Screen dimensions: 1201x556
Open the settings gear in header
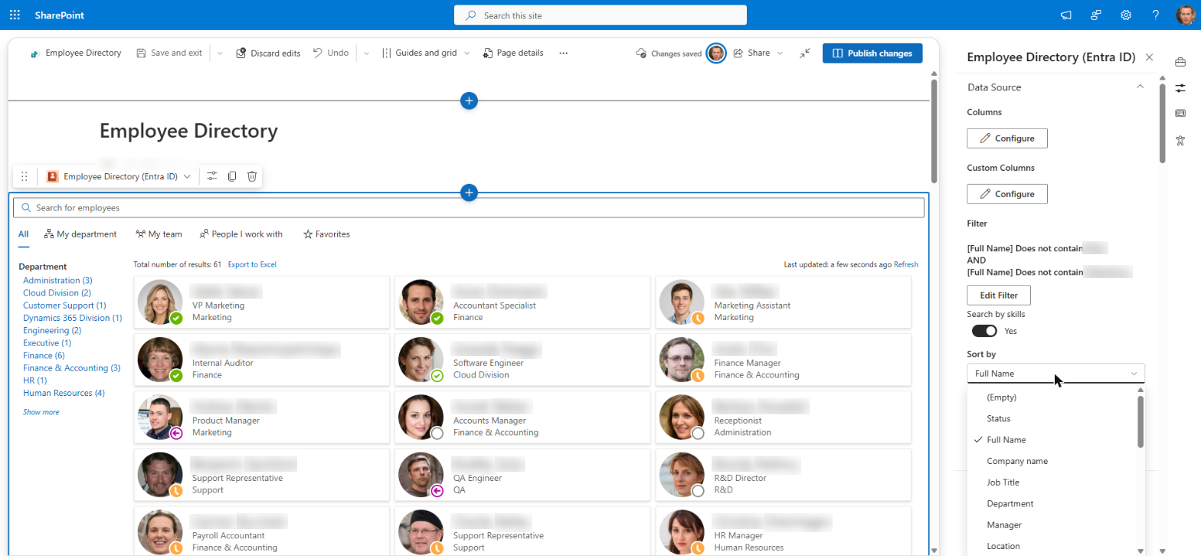1126,15
